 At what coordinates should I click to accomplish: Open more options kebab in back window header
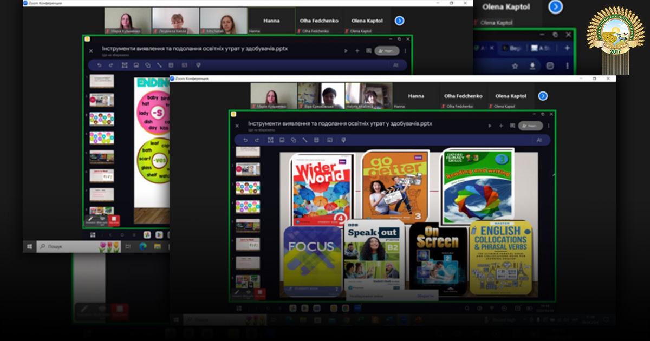(405, 50)
